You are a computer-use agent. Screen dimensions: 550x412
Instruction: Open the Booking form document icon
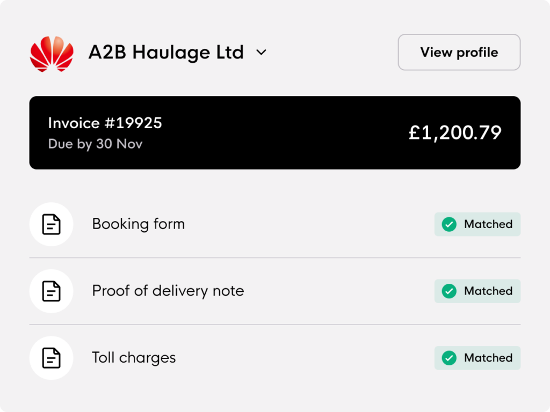click(x=51, y=224)
